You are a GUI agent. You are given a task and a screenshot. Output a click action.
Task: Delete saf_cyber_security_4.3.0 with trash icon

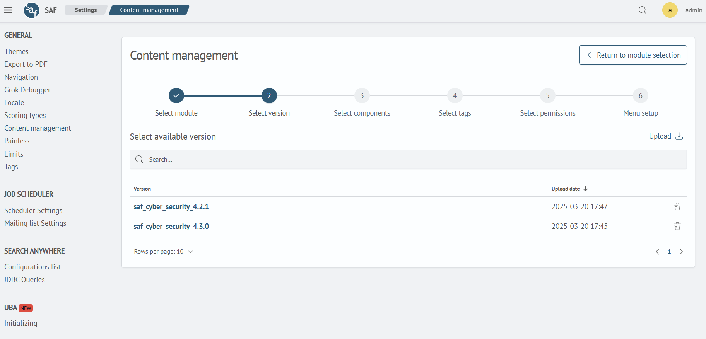pos(677,226)
